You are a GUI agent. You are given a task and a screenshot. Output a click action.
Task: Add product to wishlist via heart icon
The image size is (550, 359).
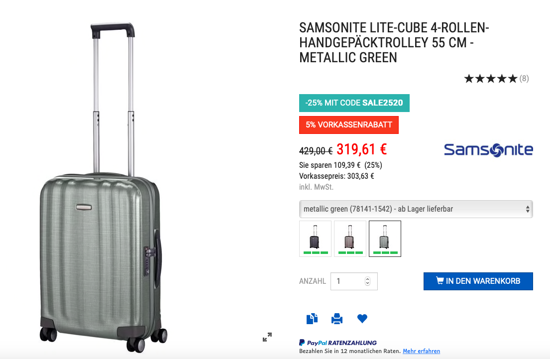coord(362,319)
